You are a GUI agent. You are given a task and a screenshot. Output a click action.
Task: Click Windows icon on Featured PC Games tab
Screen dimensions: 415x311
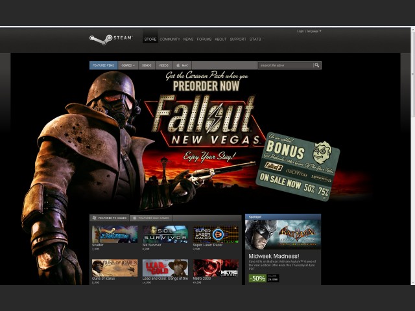(94, 218)
